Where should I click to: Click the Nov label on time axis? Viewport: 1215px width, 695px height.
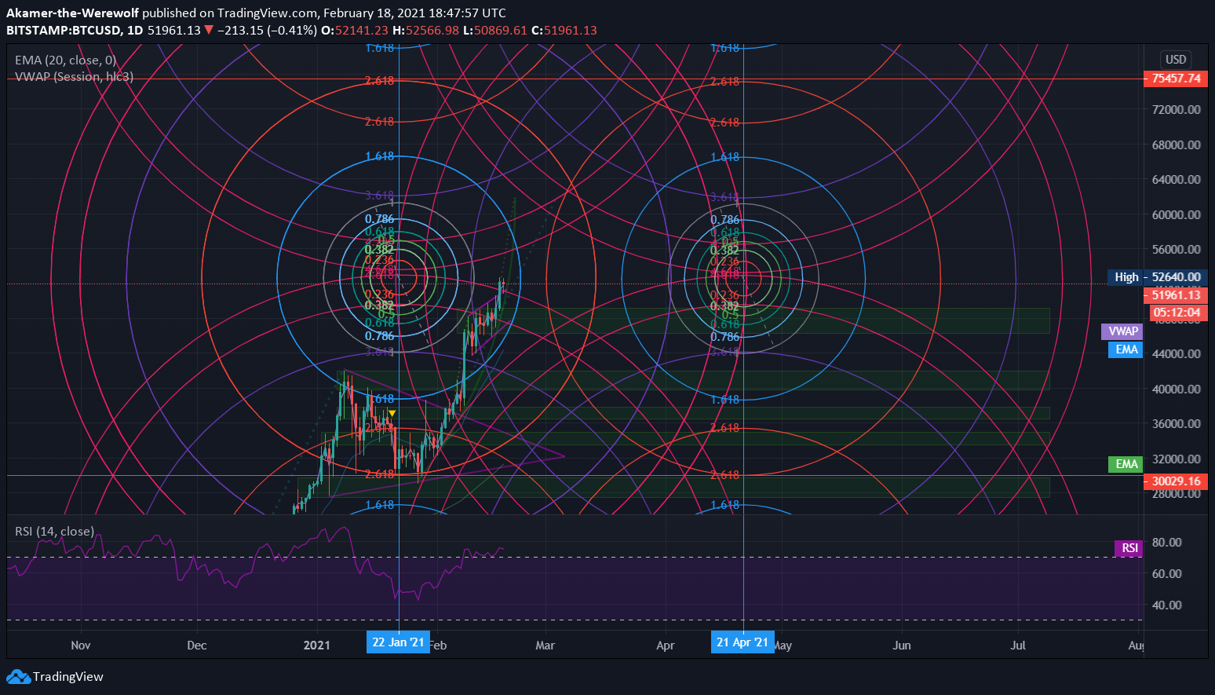(x=81, y=646)
